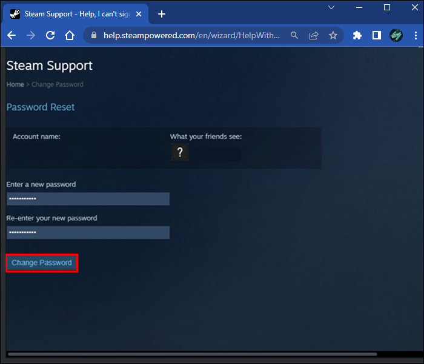Focus the 'Re-enter your new password' field

coord(88,232)
